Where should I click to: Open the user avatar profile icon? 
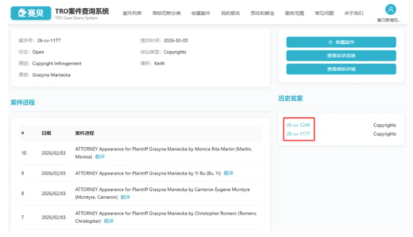390,10
